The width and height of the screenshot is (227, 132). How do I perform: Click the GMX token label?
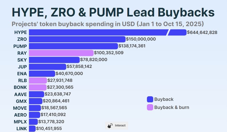(21, 101)
